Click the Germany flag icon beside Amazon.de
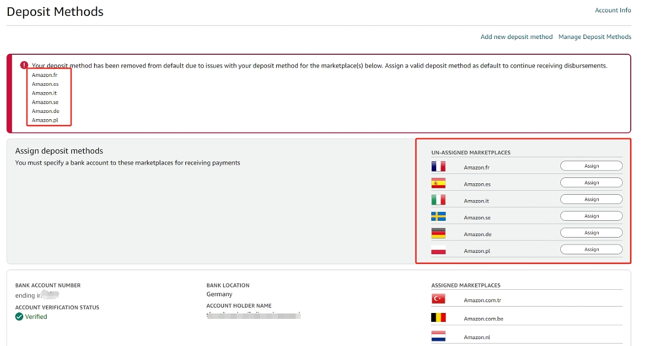This screenshot has height=346, width=645. (438, 233)
